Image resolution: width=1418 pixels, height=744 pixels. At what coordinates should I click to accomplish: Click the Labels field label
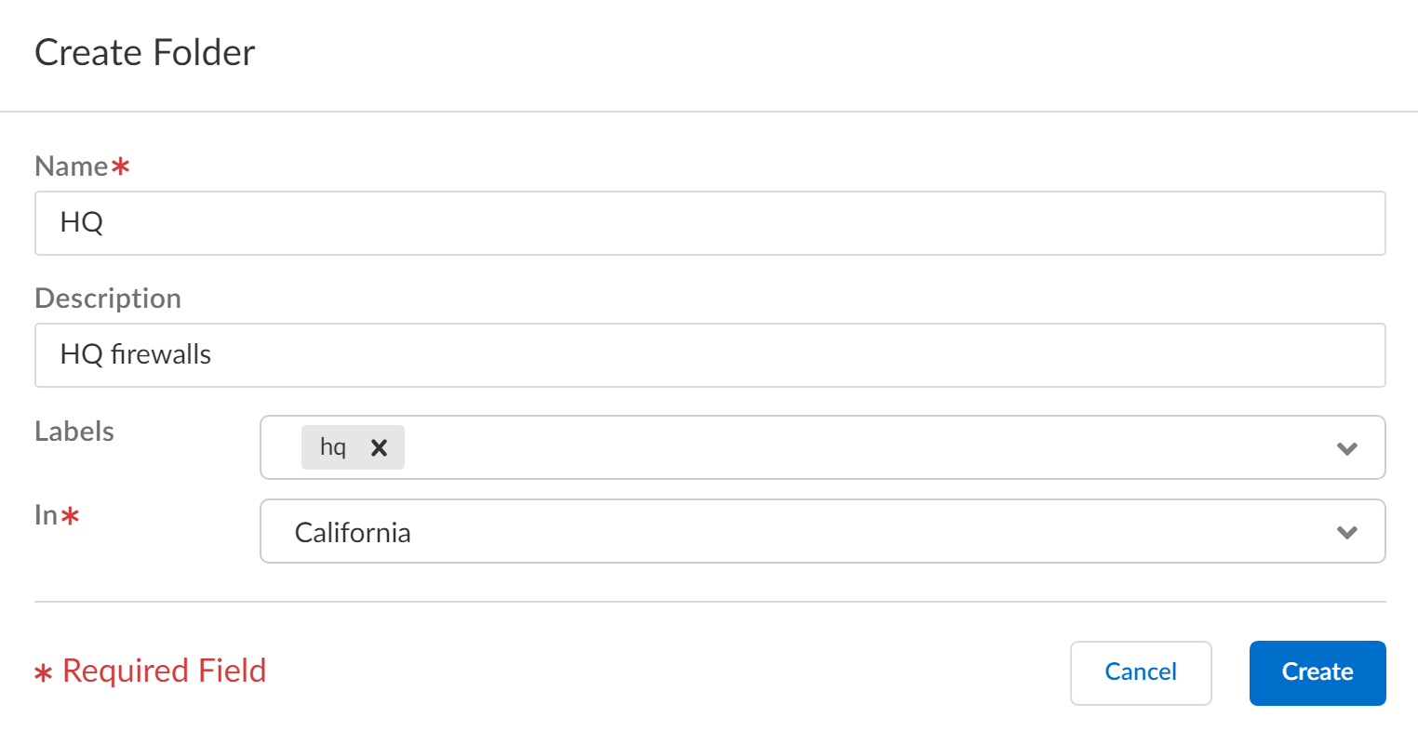(74, 431)
